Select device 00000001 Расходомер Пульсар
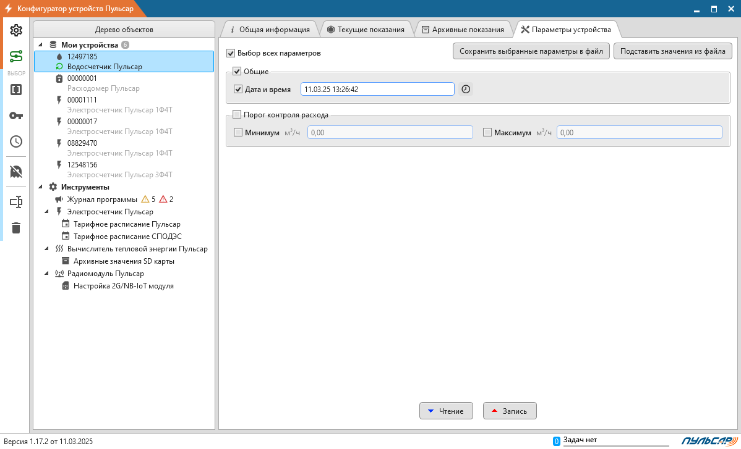Viewport: 741px width, 449px height. (x=124, y=83)
